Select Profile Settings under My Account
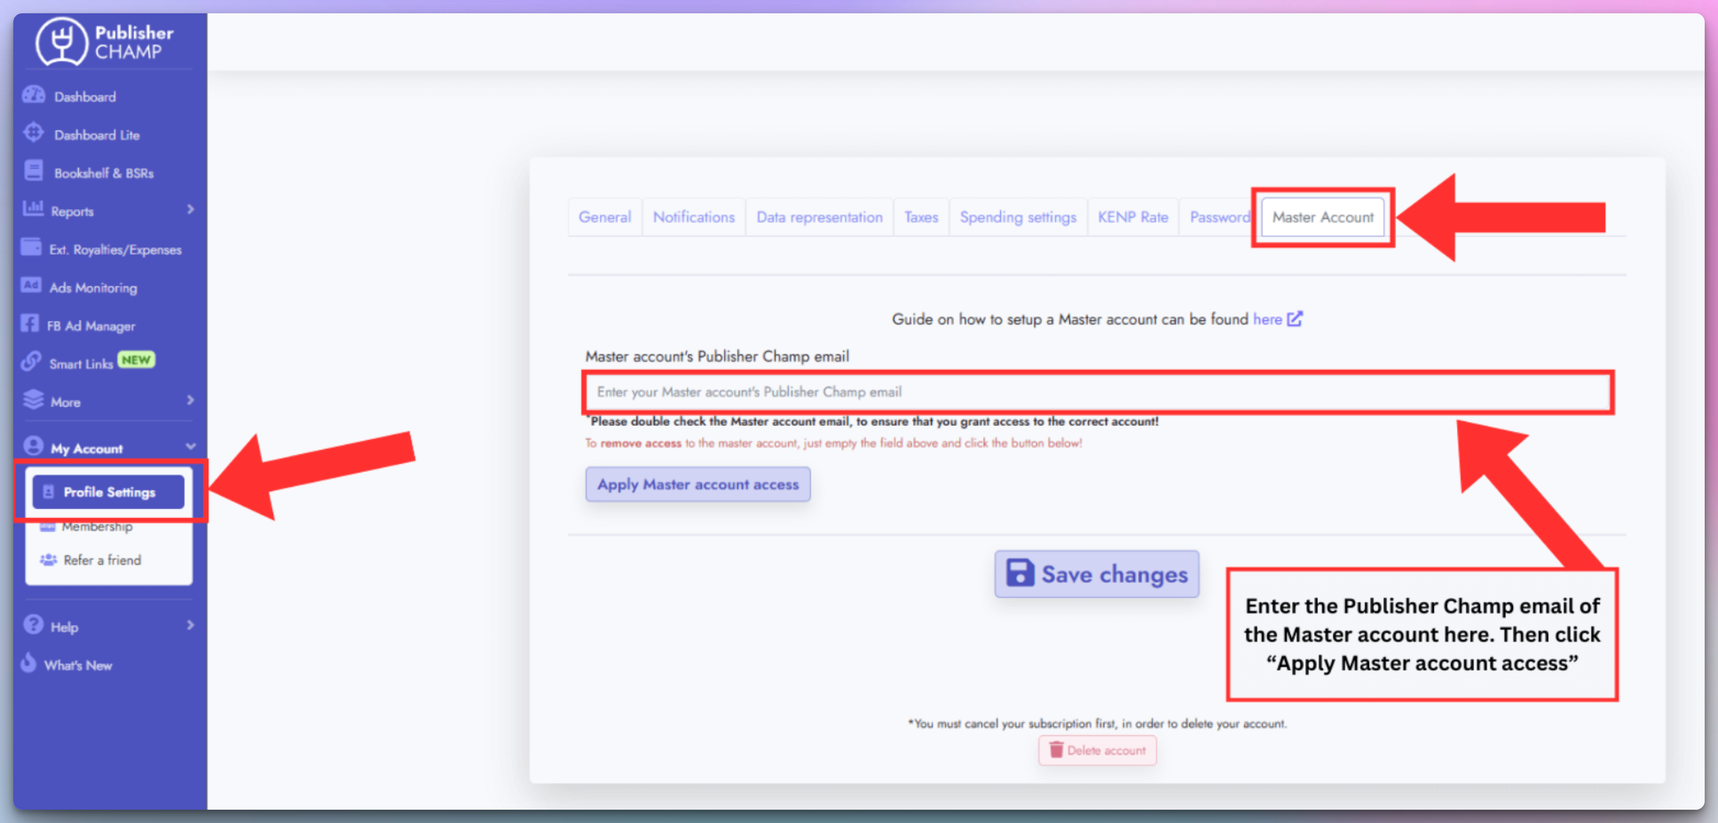This screenshot has height=823, width=1718. click(108, 492)
